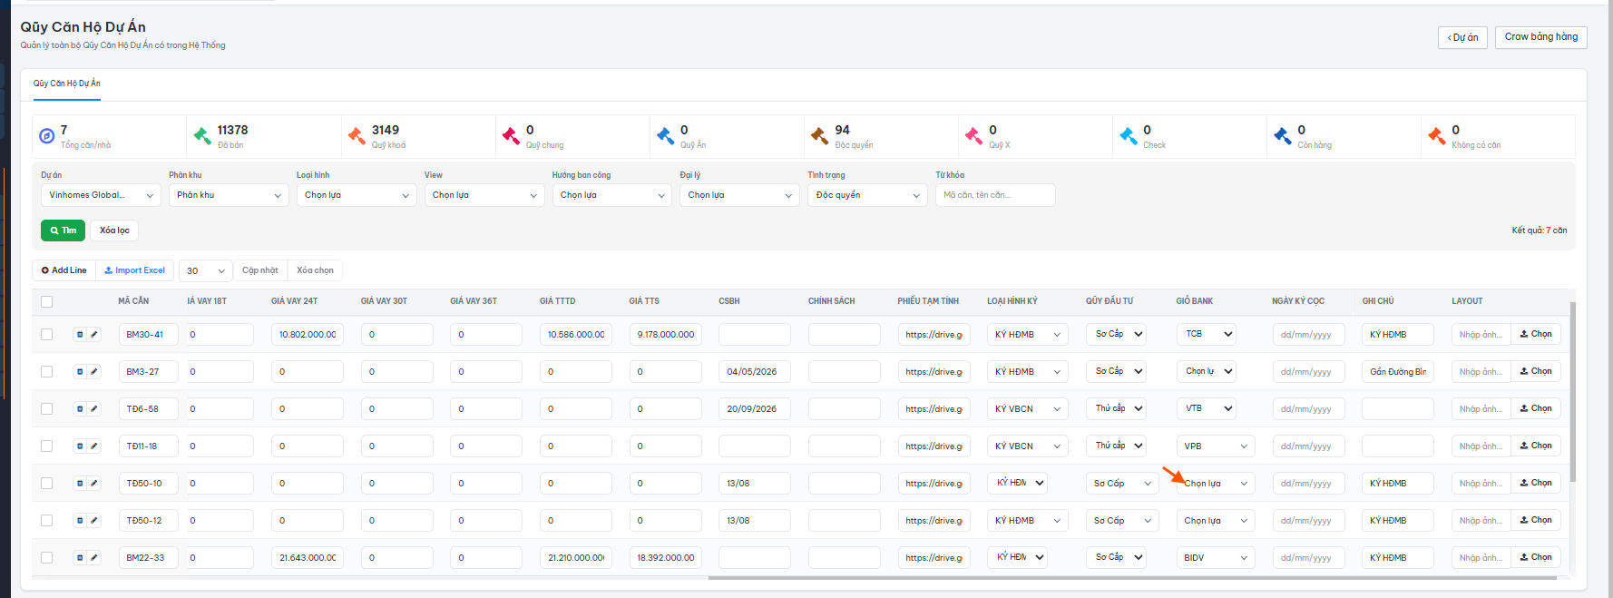Open the Loại hình filter dropdown
The height and width of the screenshot is (598, 1613).
(x=357, y=195)
